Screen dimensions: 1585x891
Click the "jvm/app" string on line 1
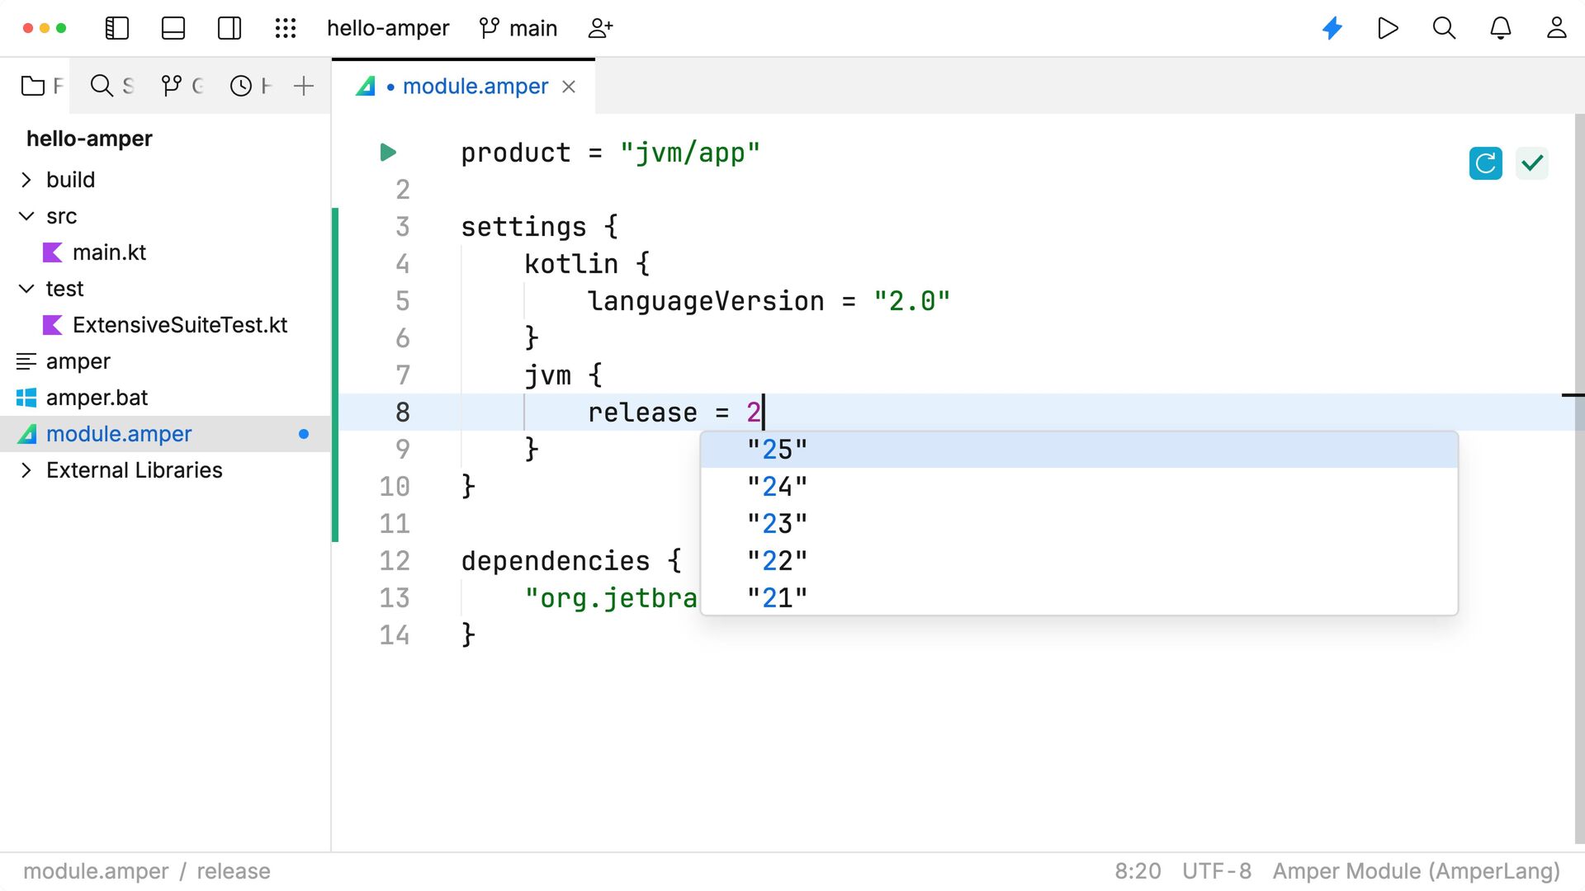pyautogui.click(x=689, y=153)
